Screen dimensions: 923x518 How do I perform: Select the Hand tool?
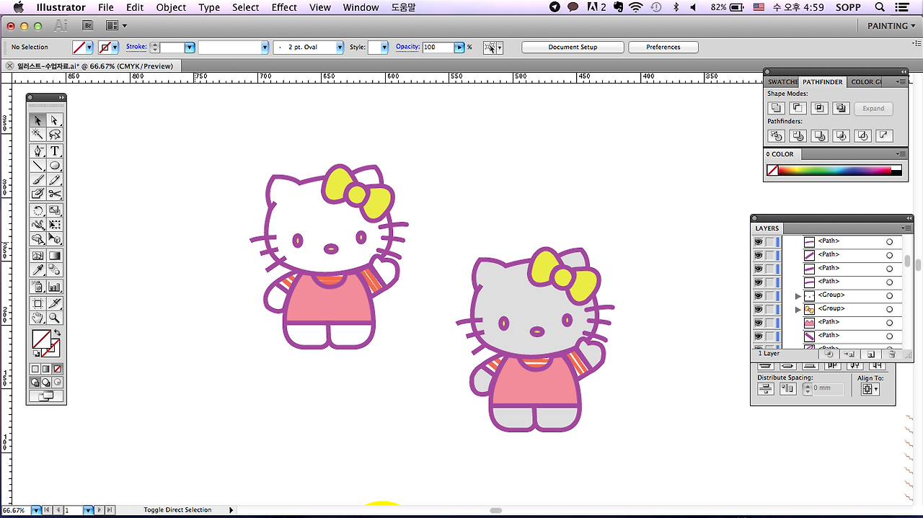click(38, 318)
